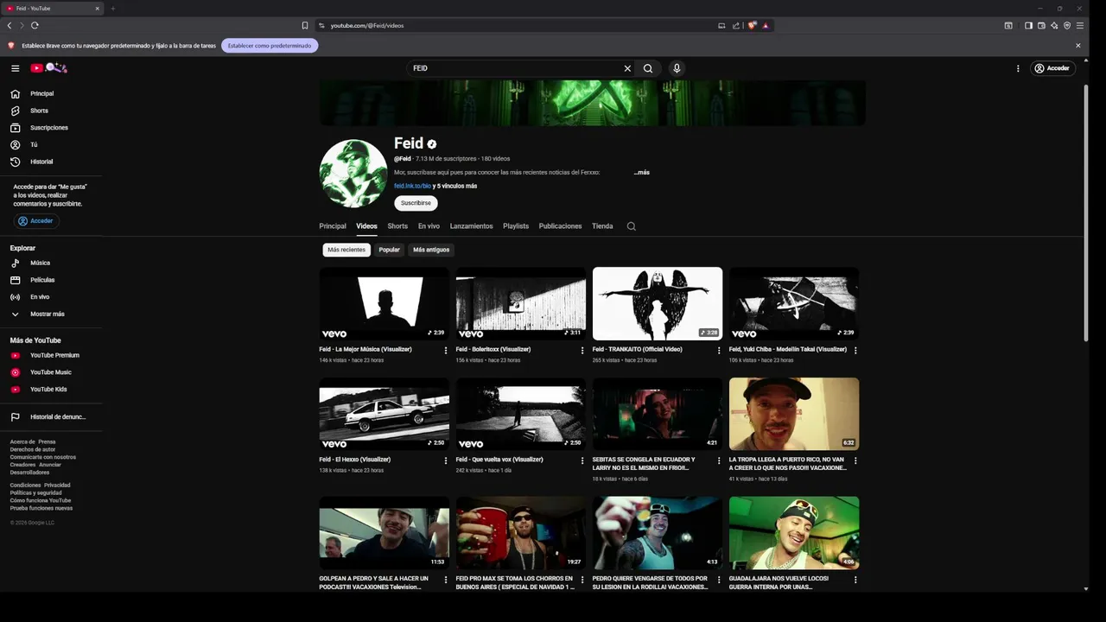
Task: Open options for La Mejor Música video
Action: tap(446, 351)
